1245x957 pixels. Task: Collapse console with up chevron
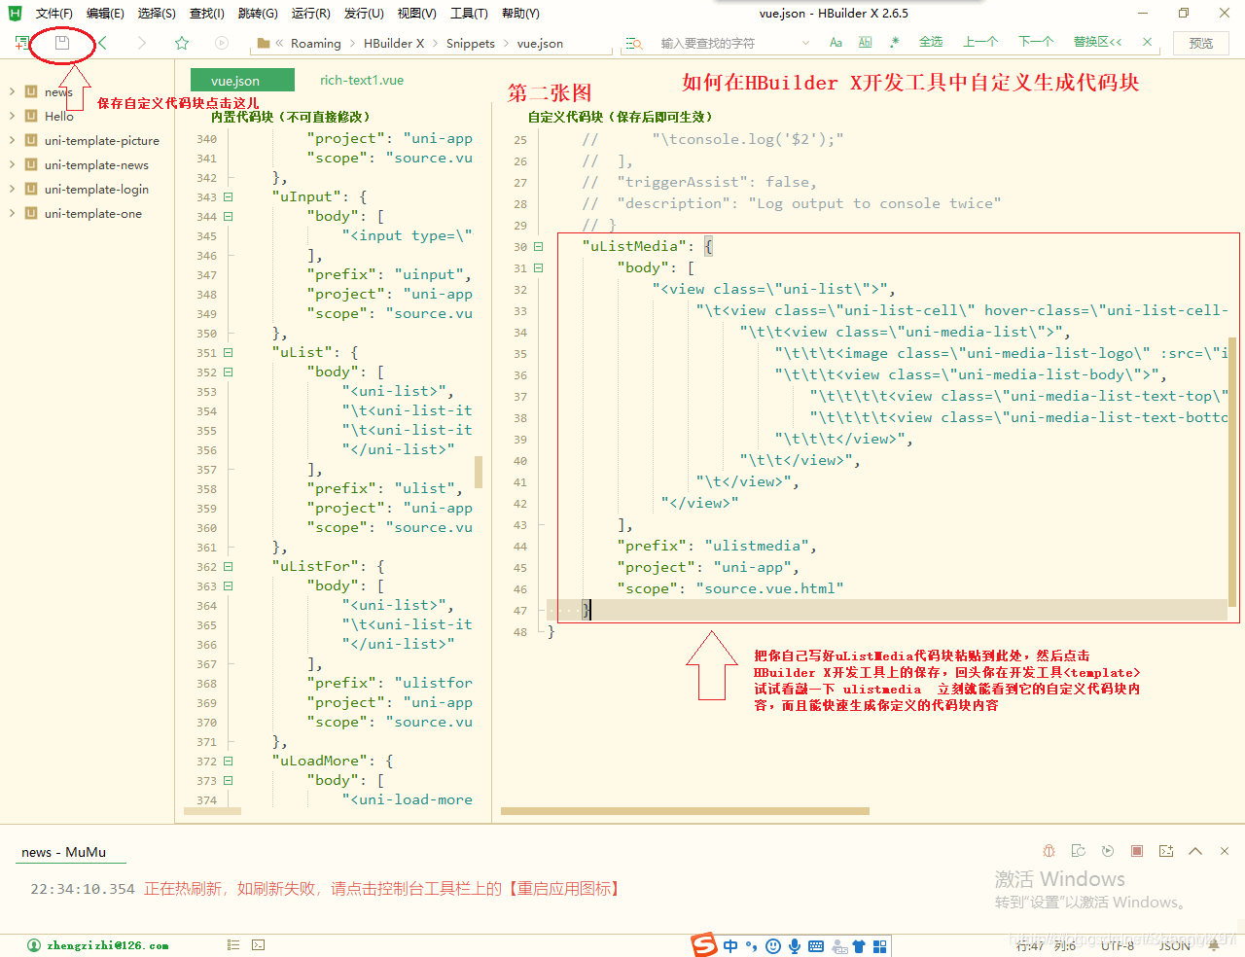point(1195,851)
